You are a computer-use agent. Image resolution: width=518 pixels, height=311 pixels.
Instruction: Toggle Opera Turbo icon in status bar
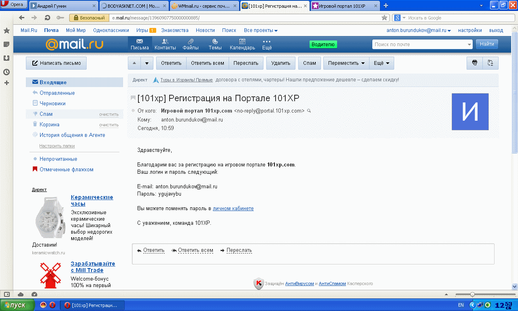pos(34,294)
